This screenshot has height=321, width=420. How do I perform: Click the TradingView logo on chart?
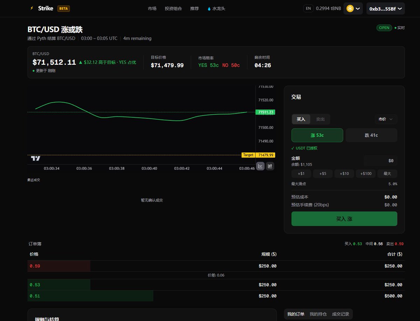click(36, 159)
